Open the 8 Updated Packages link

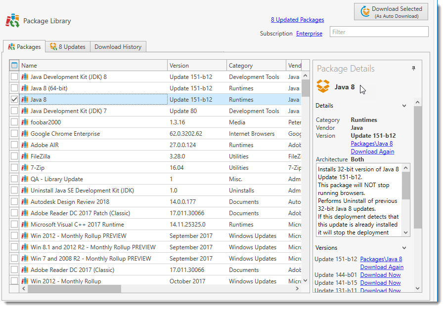[297, 20]
